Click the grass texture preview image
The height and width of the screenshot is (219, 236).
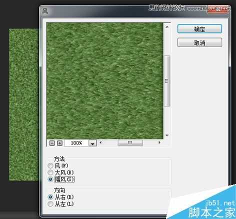point(104,80)
